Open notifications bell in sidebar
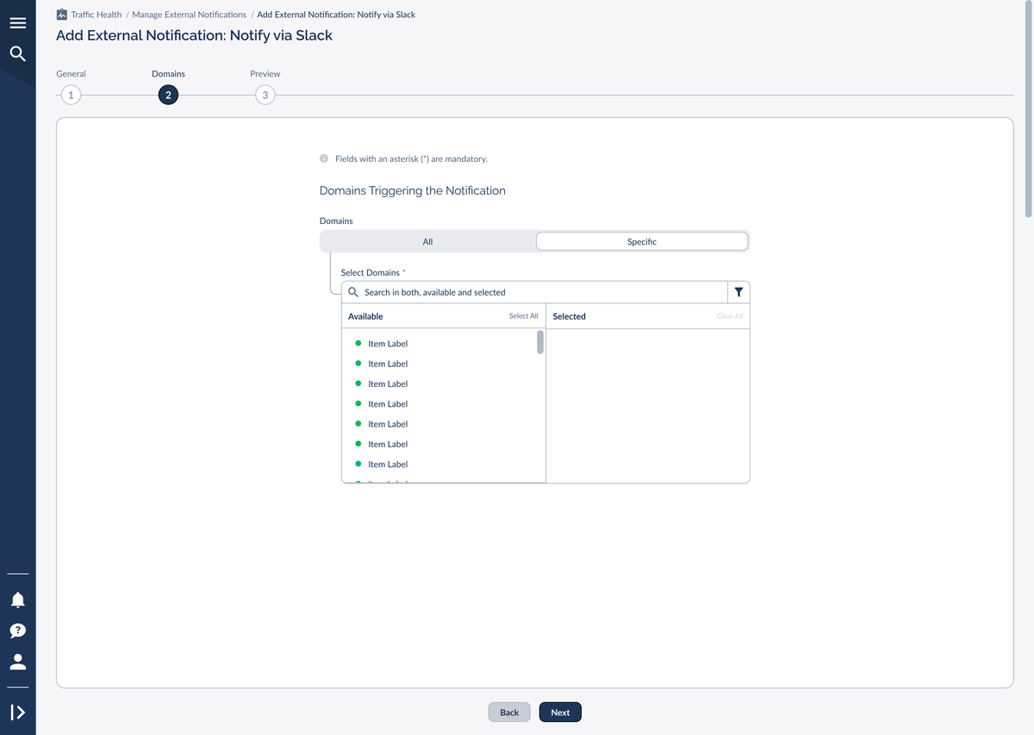The image size is (1034, 735). coord(17,599)
